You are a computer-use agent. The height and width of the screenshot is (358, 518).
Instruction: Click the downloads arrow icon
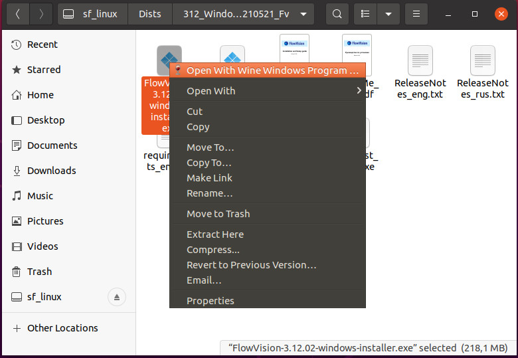[17, 171]
